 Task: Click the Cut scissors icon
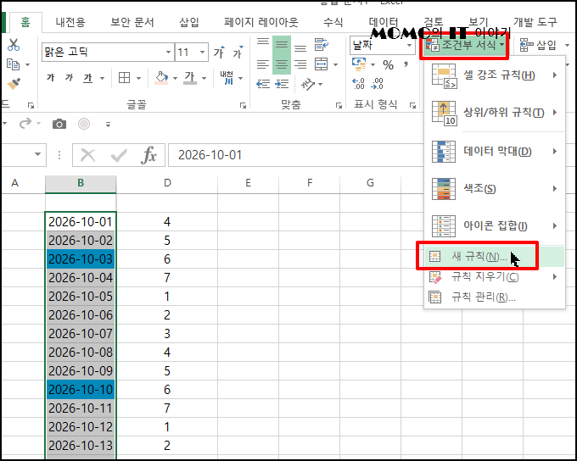tap(14, 44)
